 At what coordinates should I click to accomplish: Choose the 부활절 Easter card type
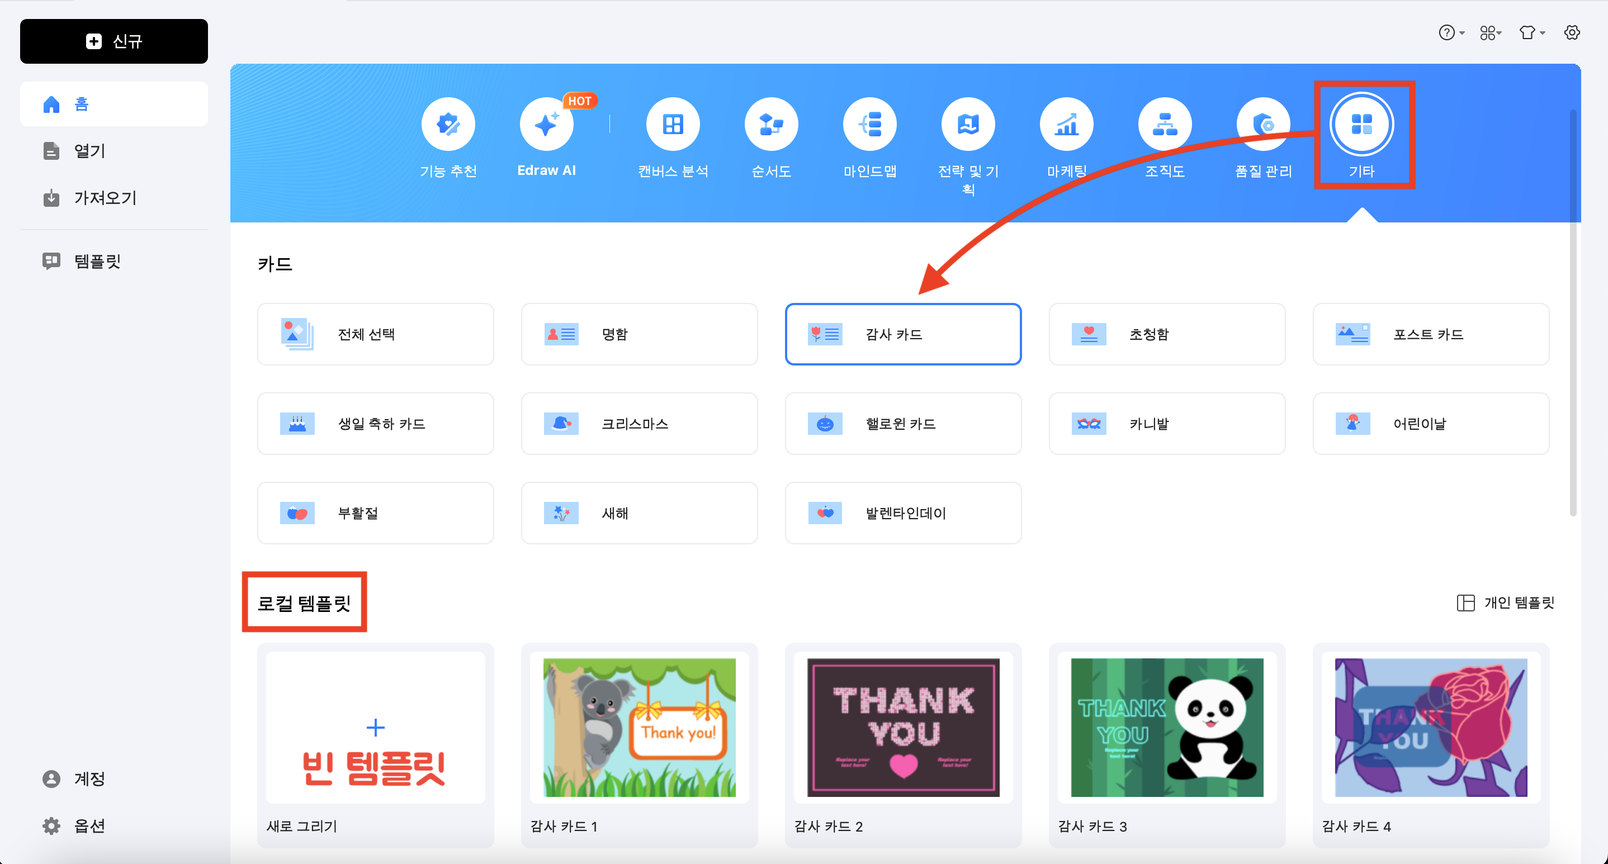(x=376, y=513)
